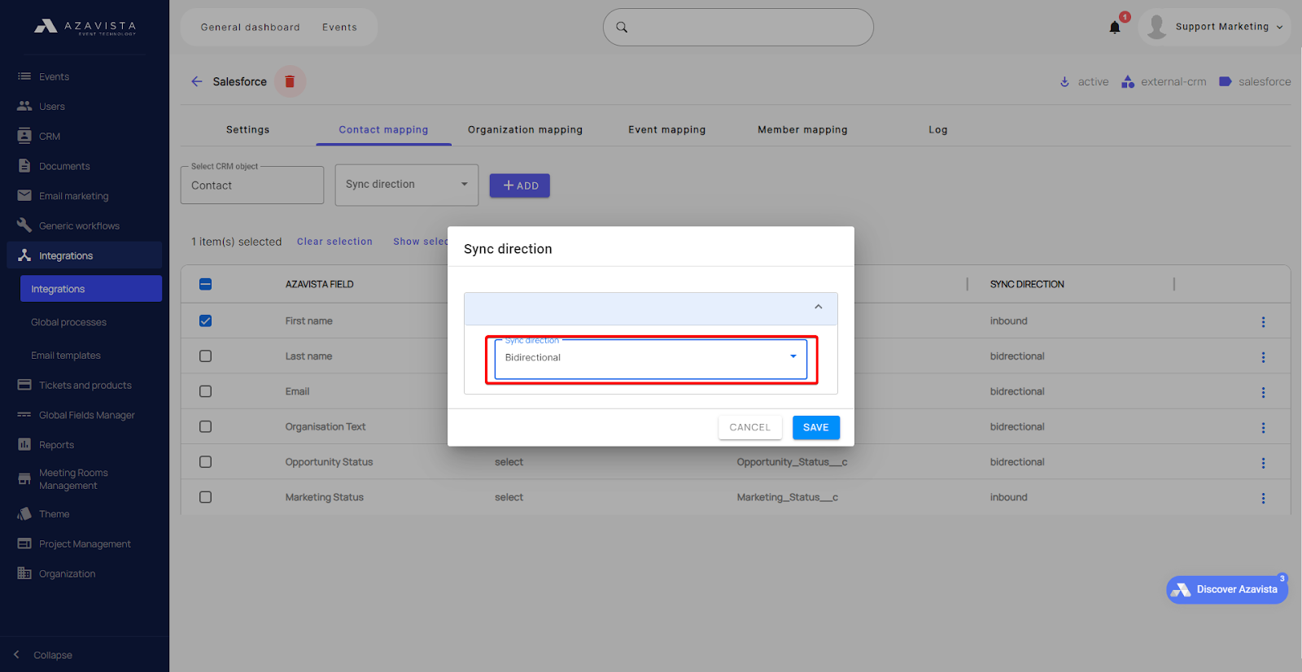Open the search magnifier icon
Viewport: 1302px width, 672px height.
pyautogui.click(x=622, y=27)
